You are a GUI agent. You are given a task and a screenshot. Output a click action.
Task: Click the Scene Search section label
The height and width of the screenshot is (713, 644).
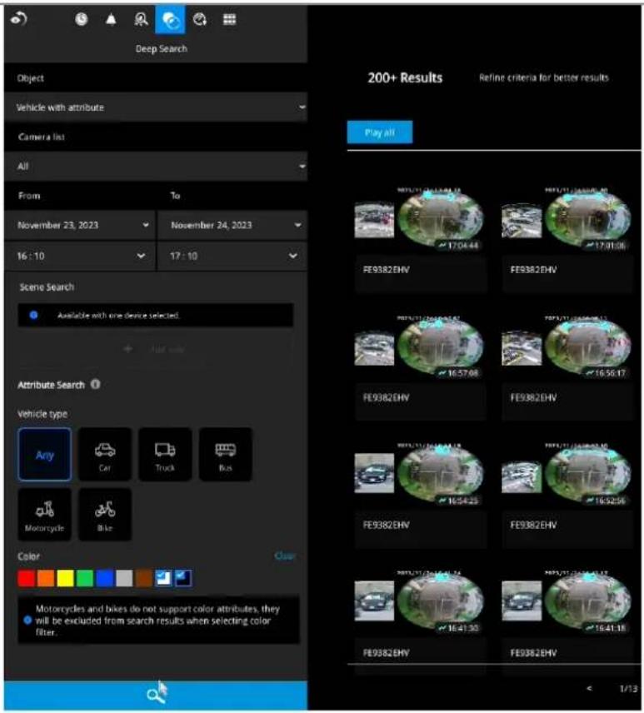click(x=47, y=287)
